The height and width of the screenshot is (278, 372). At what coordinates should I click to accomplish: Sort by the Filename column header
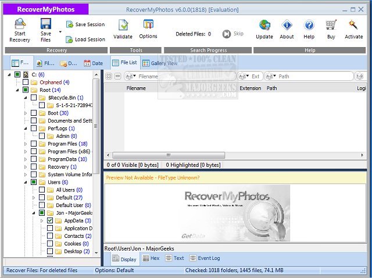click(x=136, y=88)
